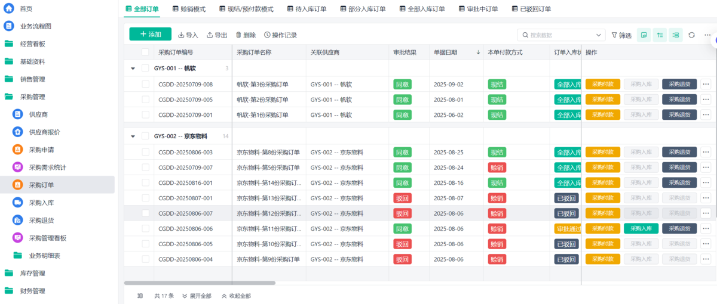Open 采购管理看板 icon in the sidebar
Viewport: 717px width, 304px height.
17,238
